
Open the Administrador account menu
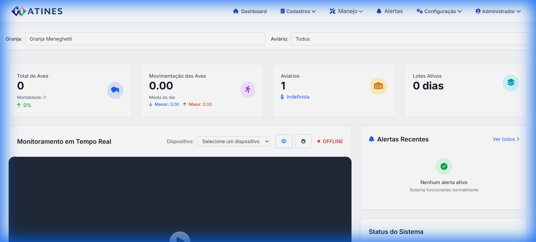498,11
